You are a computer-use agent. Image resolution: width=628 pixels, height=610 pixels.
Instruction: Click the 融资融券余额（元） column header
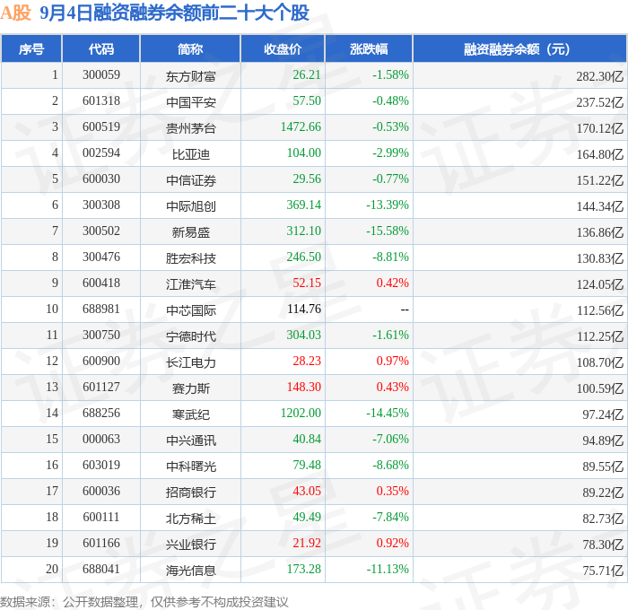point(519,48)
